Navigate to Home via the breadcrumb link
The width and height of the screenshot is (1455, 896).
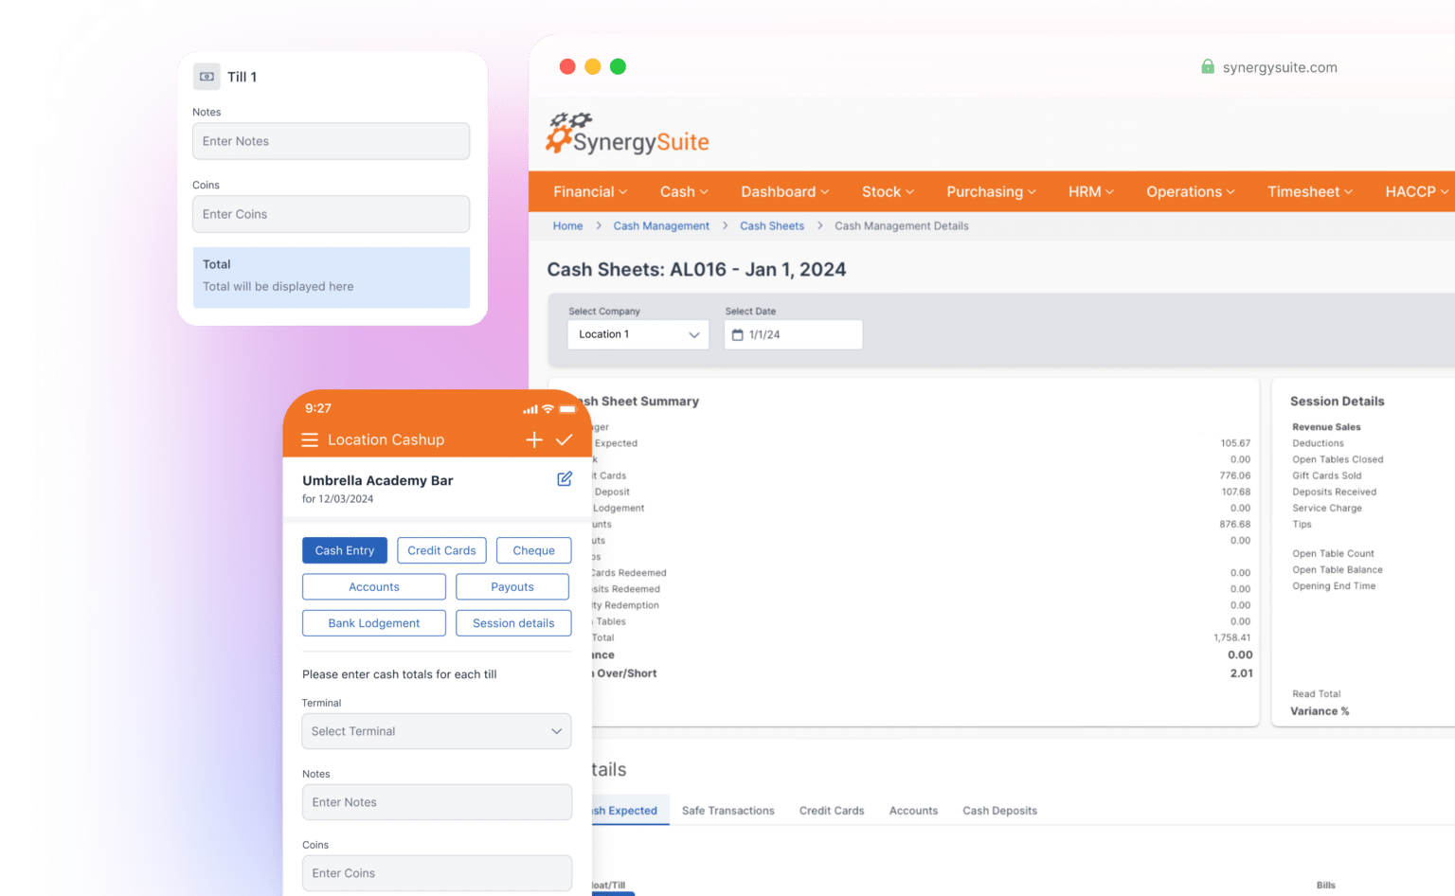click(566, 225)
